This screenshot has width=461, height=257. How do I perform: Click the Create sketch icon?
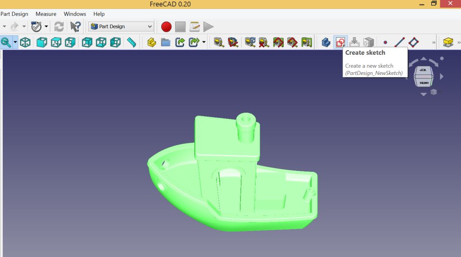(x=340, y=43)
